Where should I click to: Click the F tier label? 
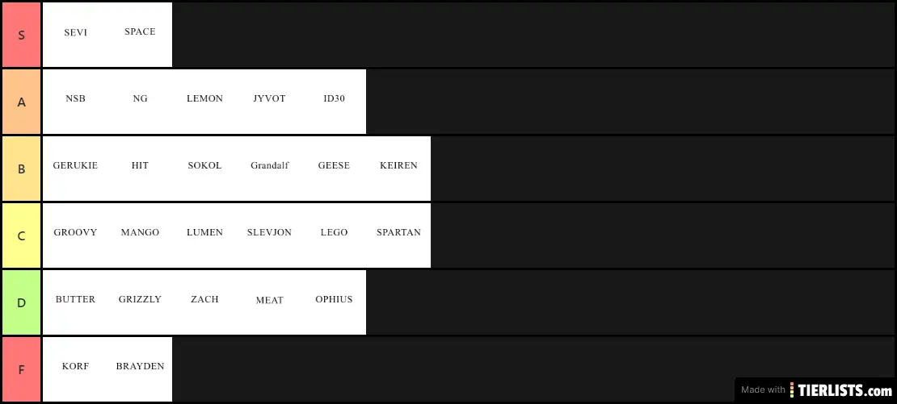(21, 369)
